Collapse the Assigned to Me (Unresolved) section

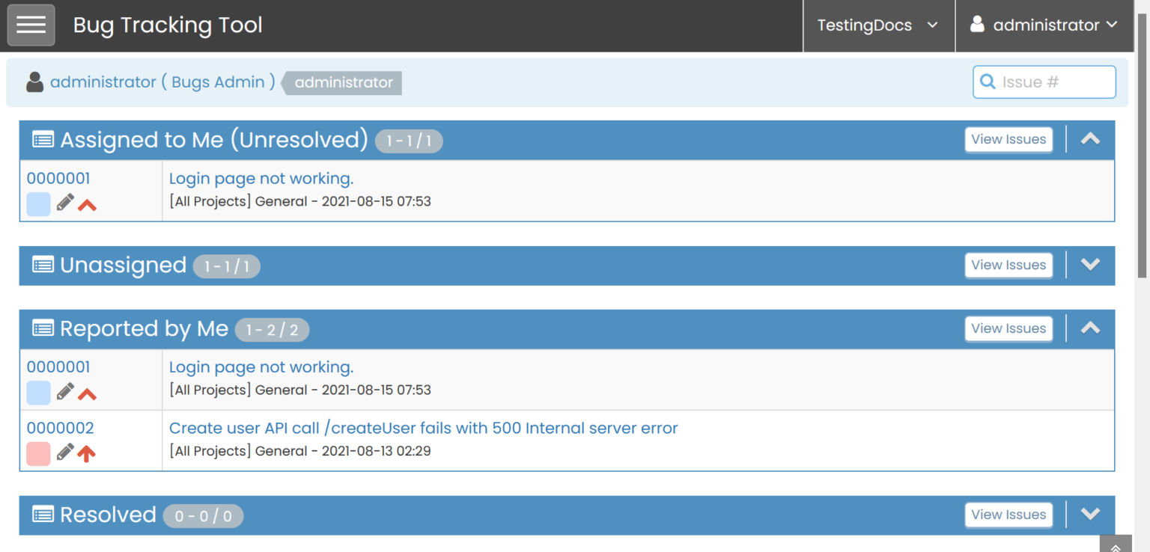(1090, 139)
